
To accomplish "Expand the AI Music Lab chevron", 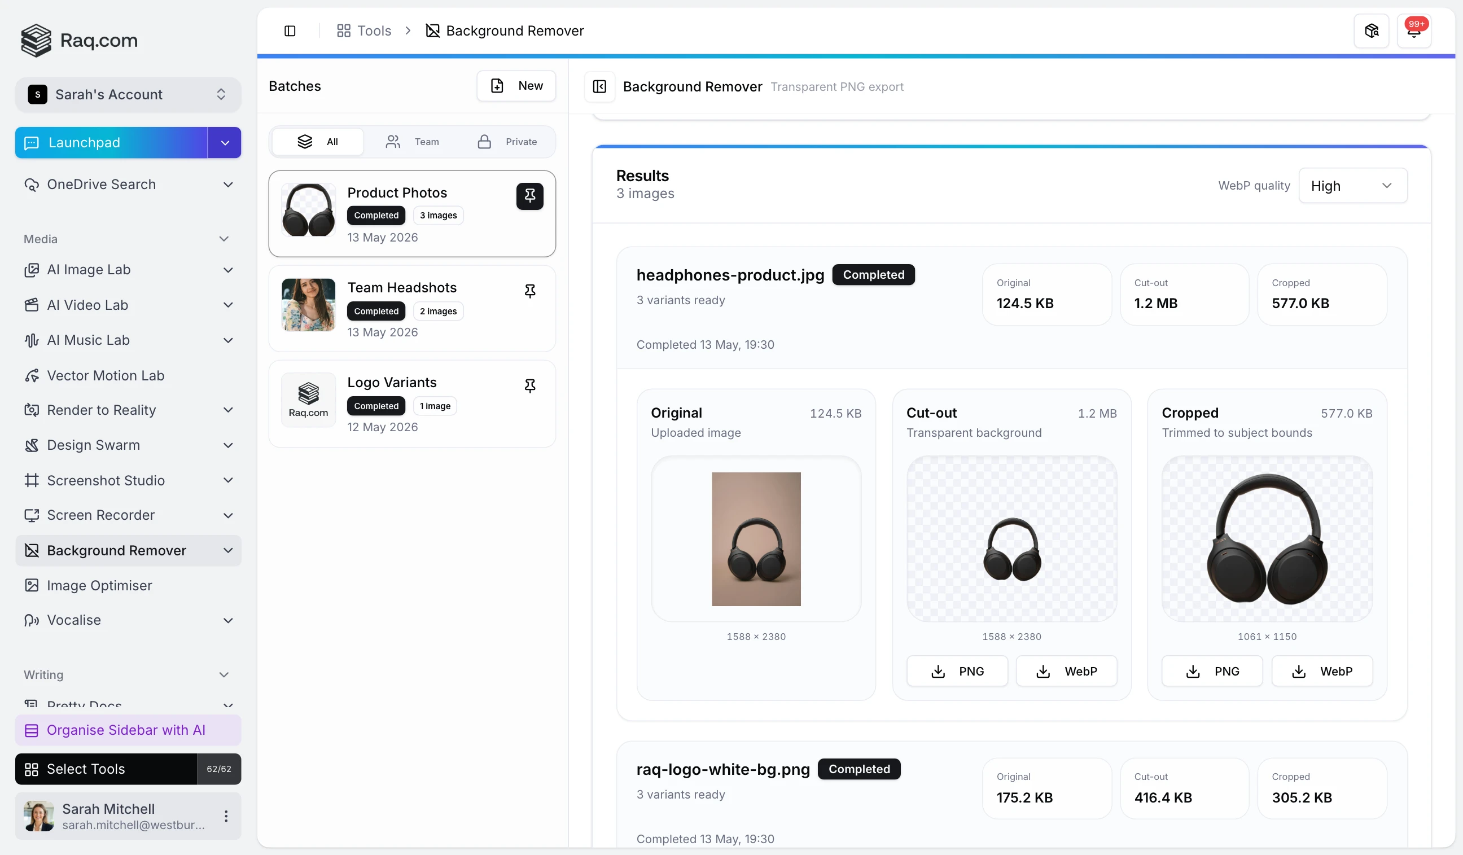I will (228, 340).
